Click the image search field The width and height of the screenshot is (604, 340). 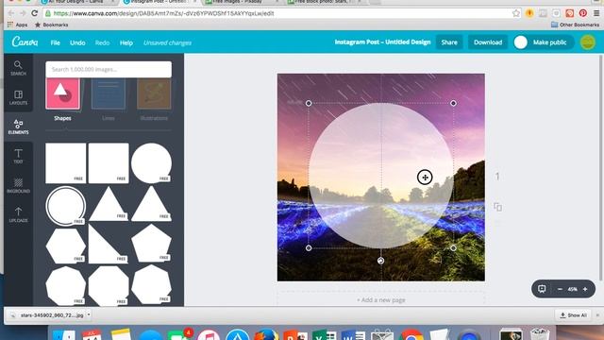click(109, 69)
